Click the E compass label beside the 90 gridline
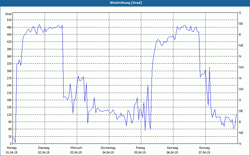 (x=240, y=122)
